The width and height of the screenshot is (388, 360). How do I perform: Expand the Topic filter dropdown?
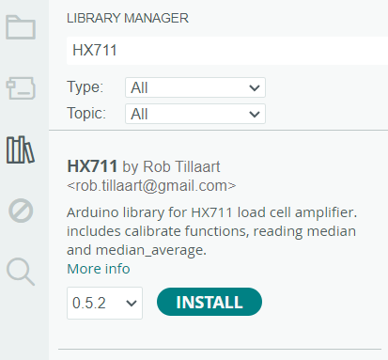click(x=195, y=114)
